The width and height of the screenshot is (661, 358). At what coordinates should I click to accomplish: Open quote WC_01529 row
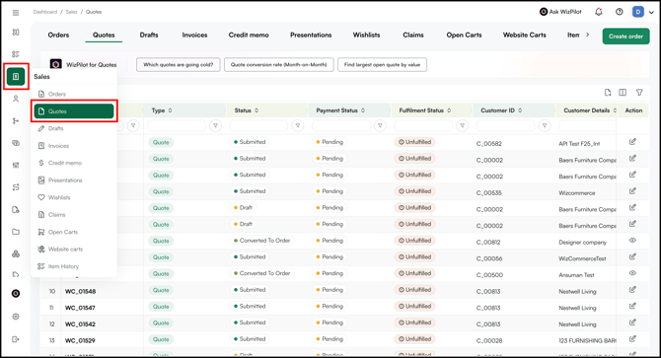click(80, 340)
